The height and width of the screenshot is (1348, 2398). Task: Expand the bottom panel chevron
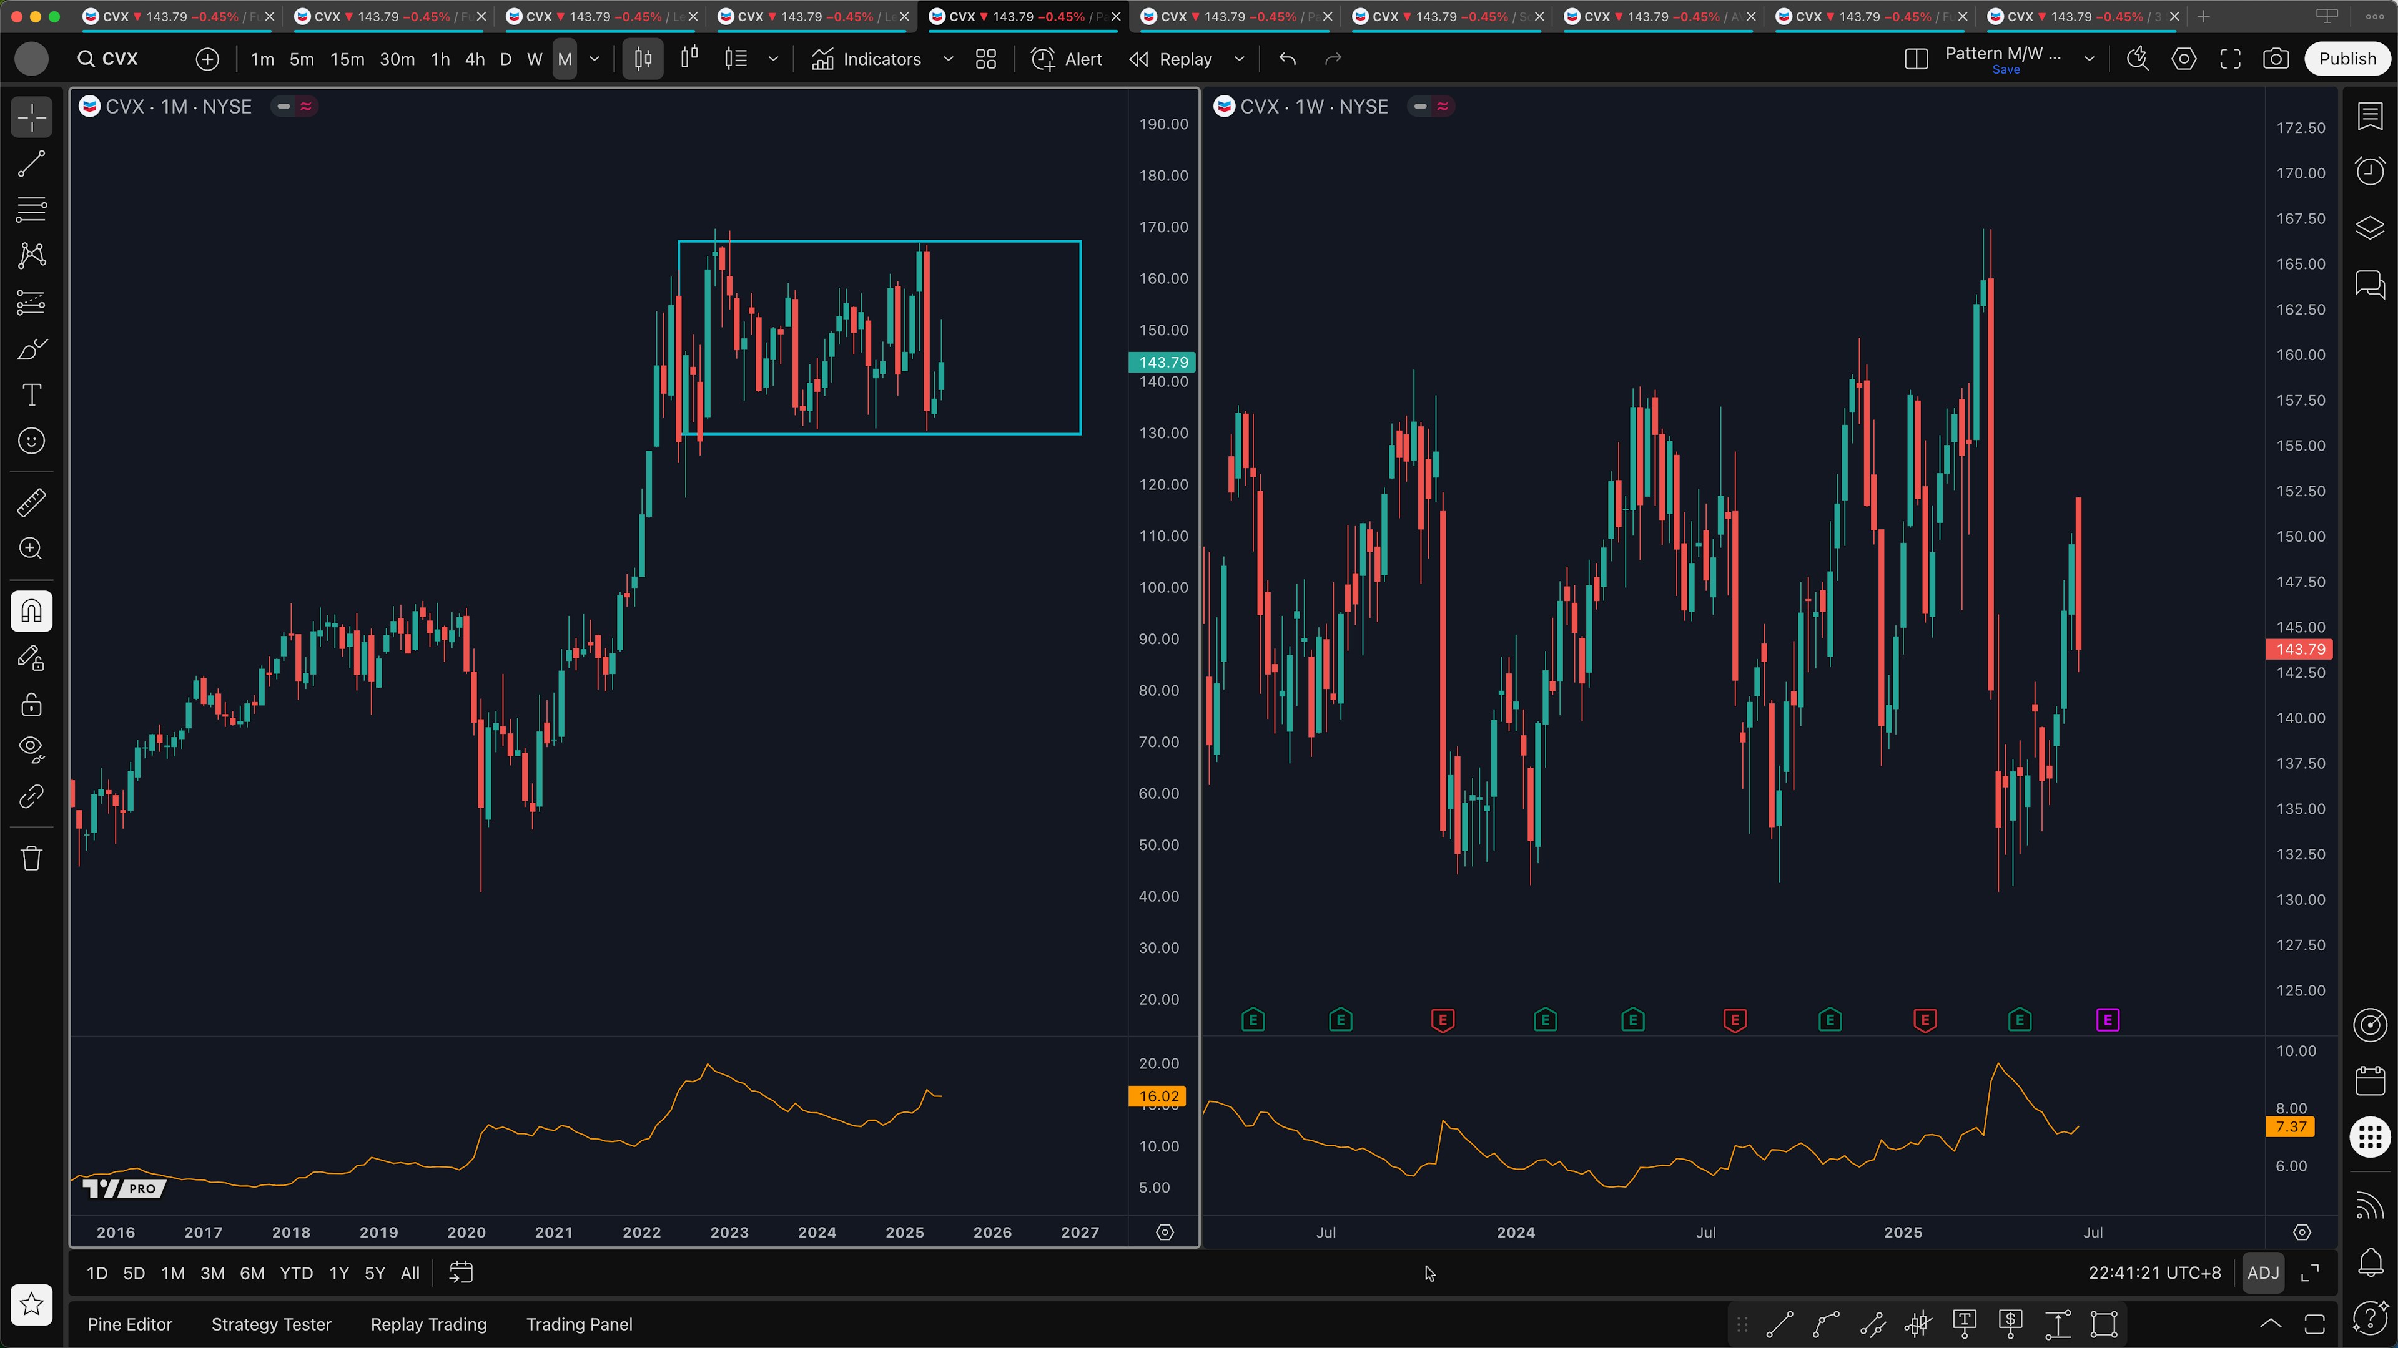pyautogui.click(x=2271, y=1324)
